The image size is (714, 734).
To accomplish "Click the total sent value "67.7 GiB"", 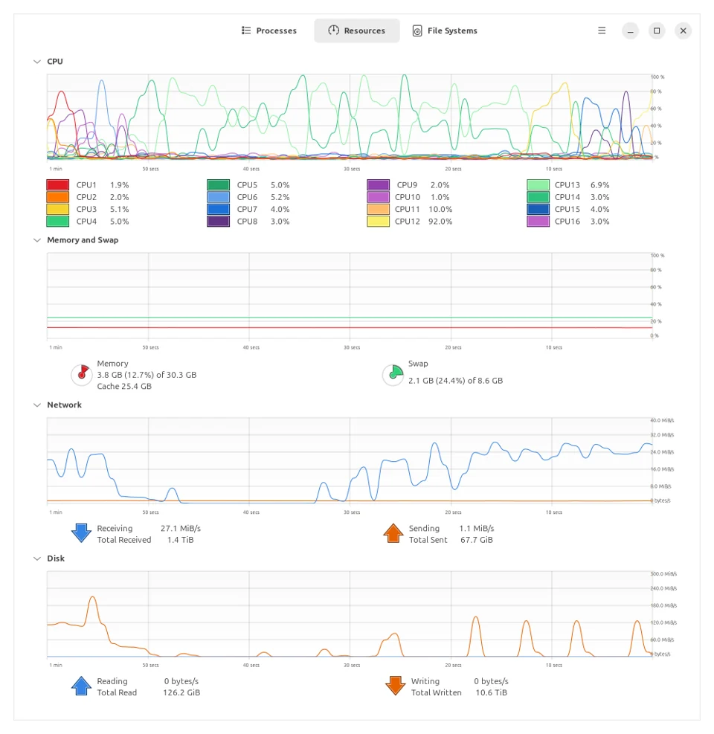I will (477, 540).
